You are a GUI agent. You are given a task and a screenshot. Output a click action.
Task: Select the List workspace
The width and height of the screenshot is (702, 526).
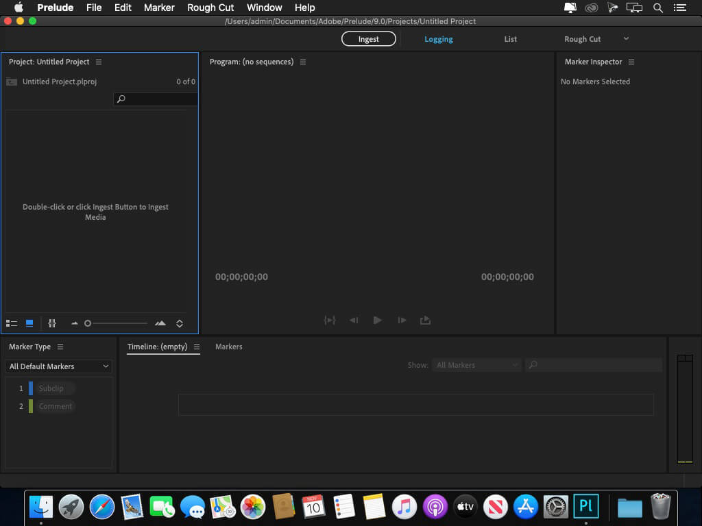coord(510,39)
